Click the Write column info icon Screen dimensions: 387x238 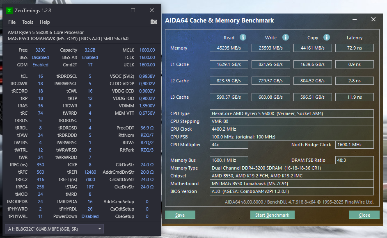(x=285, y=37)
